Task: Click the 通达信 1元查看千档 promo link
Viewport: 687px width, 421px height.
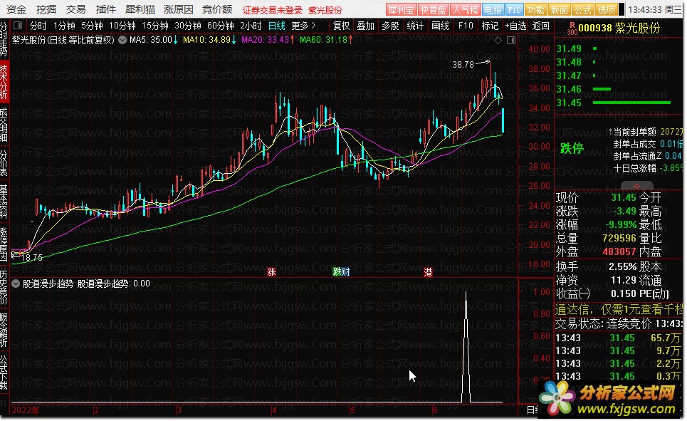Action: (x=619, y=310)
